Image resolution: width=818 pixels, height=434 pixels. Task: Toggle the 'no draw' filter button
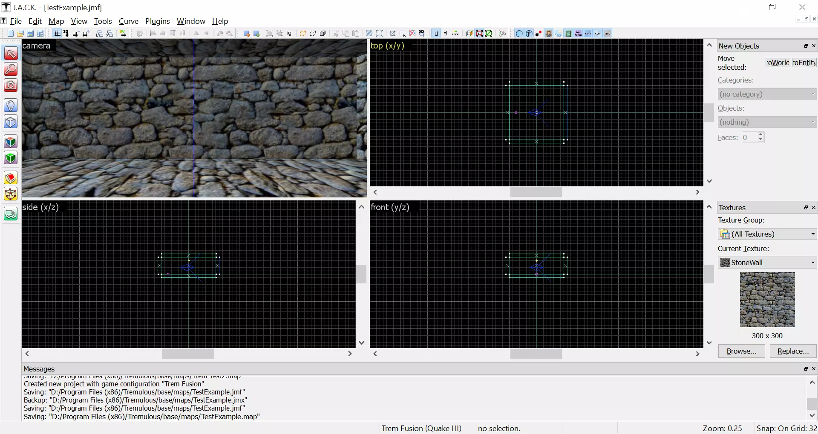[578, 34]
